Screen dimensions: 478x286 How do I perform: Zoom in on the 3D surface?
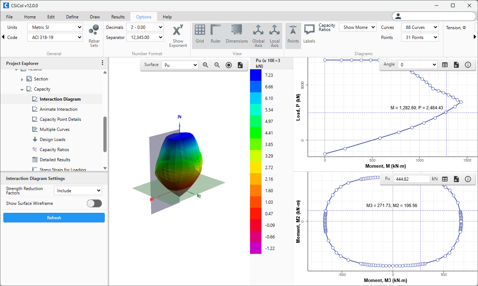(206, 65)
